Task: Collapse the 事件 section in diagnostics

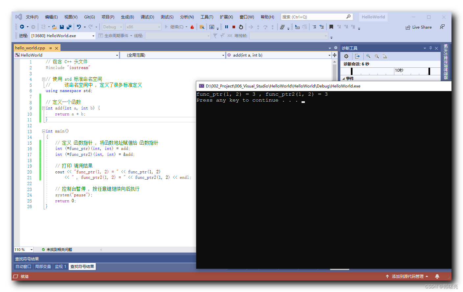Action: click(x=344, y=79)
